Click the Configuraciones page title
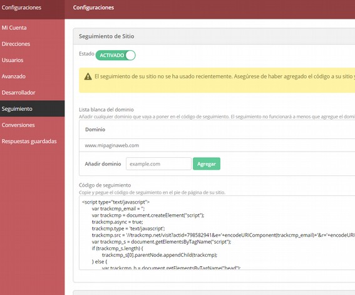 (93, 8)
